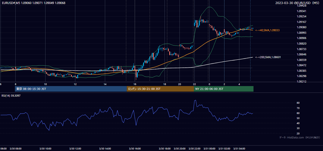
Task: Click hour label 0 under the price chart
Action: coord(209,84)
